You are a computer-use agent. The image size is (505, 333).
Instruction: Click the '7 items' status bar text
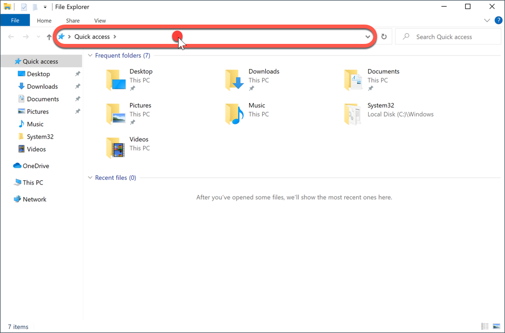click(18, 327)
